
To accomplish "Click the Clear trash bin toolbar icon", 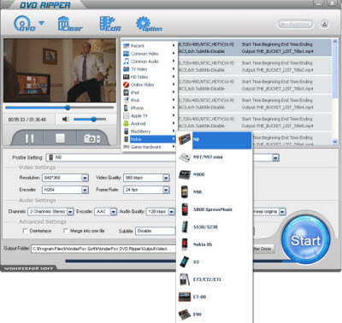I will [70, 24].
